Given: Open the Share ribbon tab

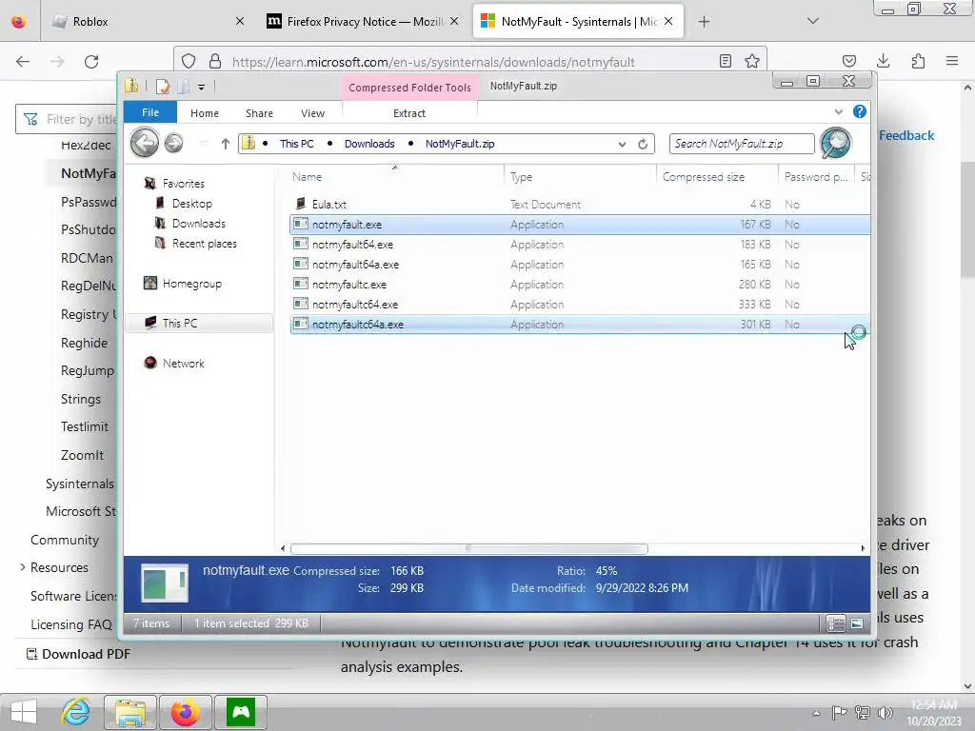Looking at the screenshot, I should [x=259, y=113].
